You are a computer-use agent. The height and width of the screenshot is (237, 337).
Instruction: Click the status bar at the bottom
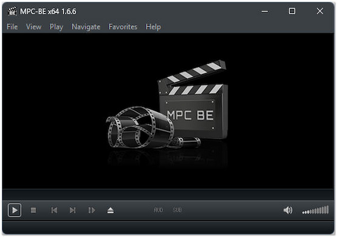(168, 227)
